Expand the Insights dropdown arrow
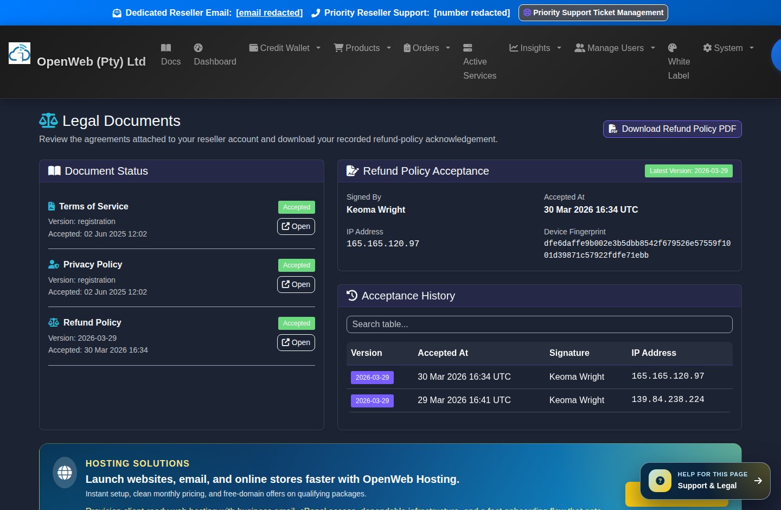 tap(559, 48)
